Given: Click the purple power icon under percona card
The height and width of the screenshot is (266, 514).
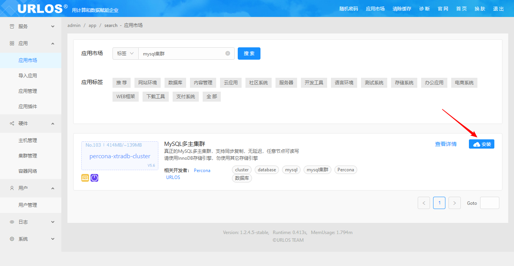Looking at the screenshot, I should (94, 178).
